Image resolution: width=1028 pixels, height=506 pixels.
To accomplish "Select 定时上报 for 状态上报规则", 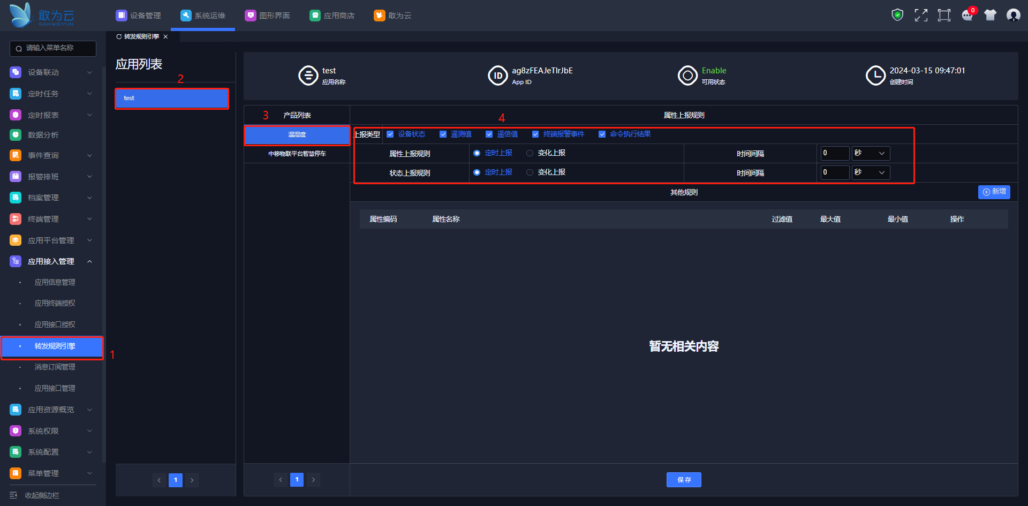I will tap(477, 172).
